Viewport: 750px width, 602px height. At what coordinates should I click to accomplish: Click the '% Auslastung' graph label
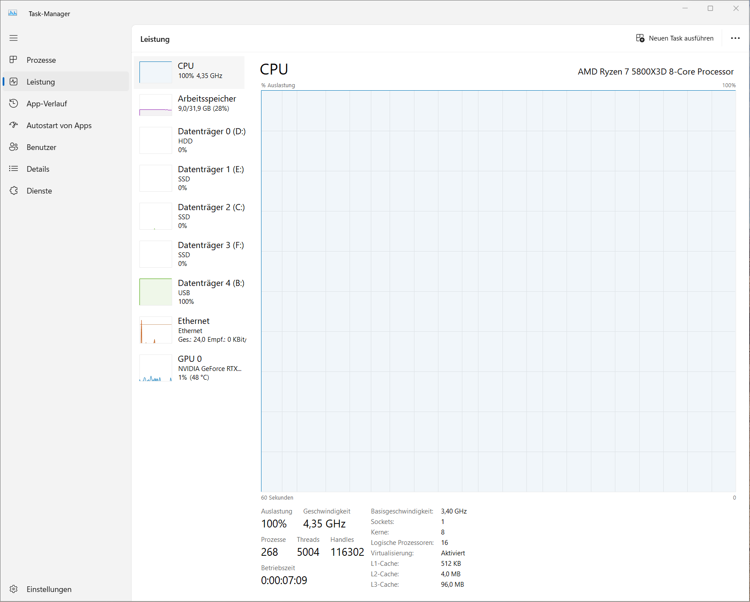point(278,85)
